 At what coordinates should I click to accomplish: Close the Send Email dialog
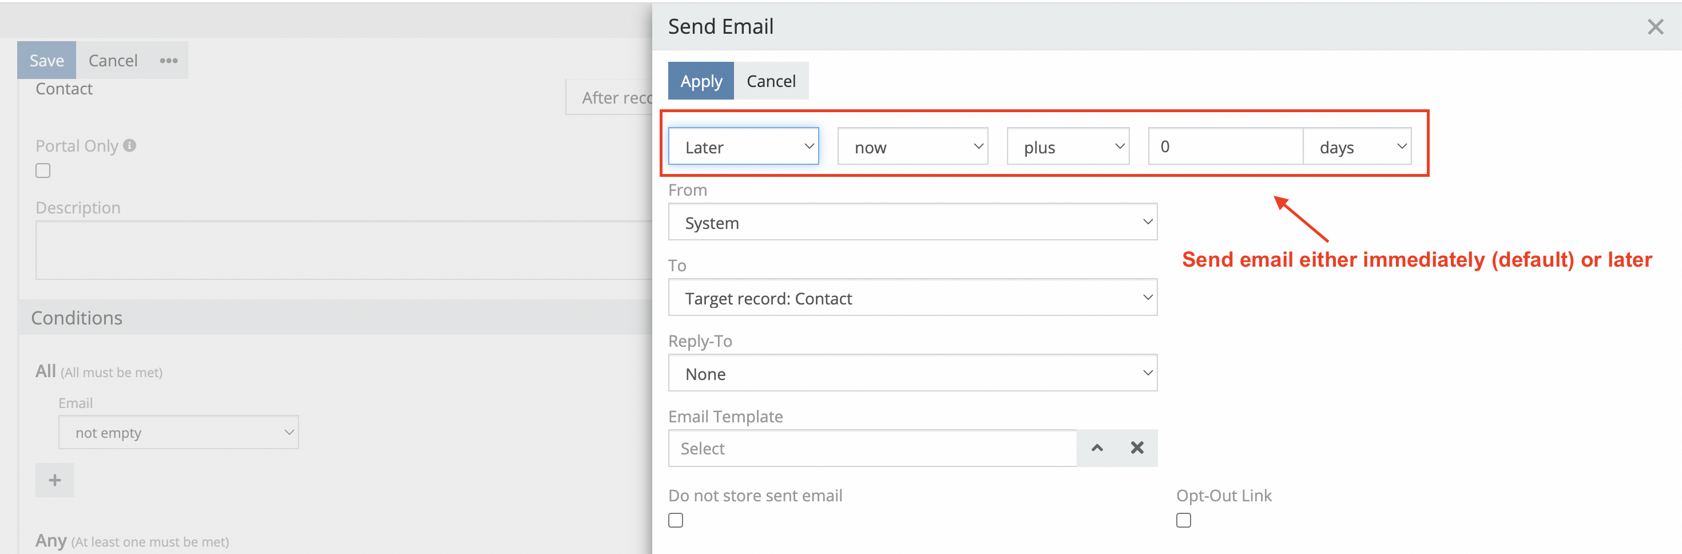(1656, 26)
